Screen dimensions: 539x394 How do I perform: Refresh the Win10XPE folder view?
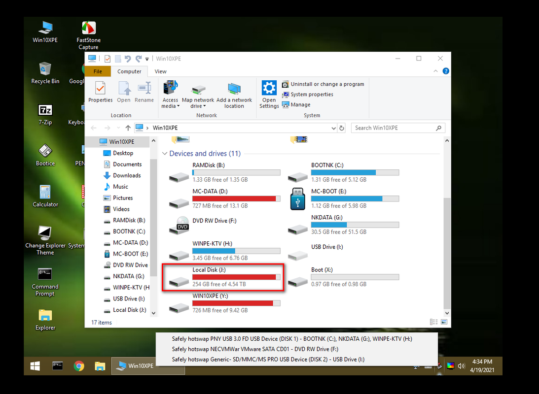(x=342, y=128)
